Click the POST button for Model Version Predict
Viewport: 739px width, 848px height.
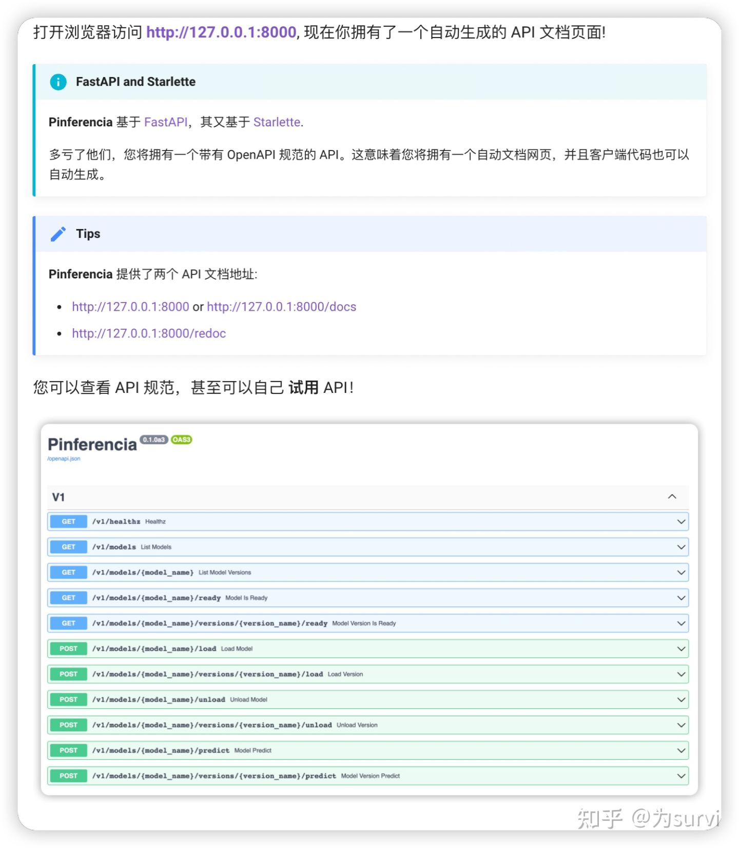point(68,776)
